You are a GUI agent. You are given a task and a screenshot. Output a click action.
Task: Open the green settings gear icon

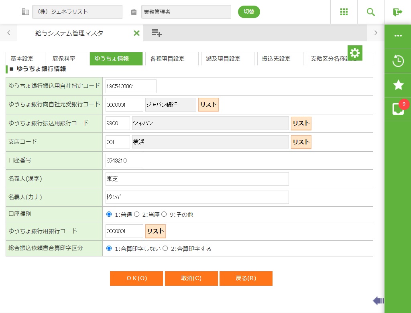[x=355, y=53]
